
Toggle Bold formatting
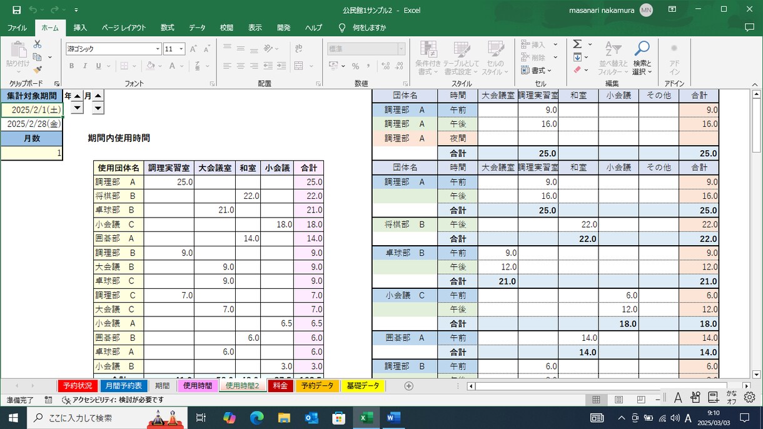pos(71,66)
